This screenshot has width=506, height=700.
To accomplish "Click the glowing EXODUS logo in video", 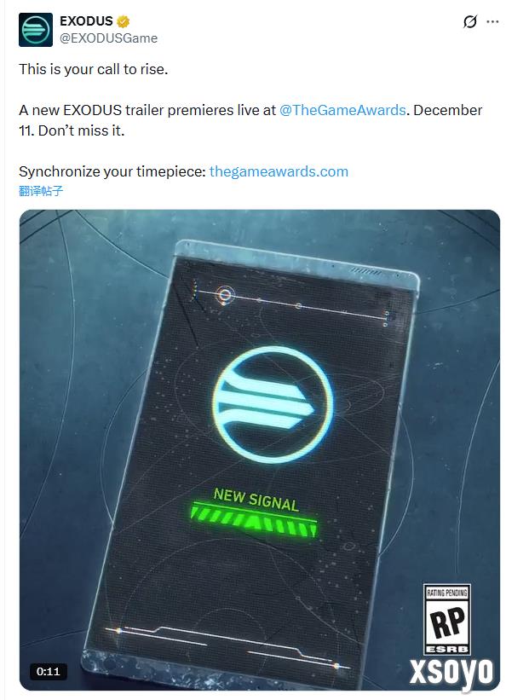I will [x=272, y=404].
